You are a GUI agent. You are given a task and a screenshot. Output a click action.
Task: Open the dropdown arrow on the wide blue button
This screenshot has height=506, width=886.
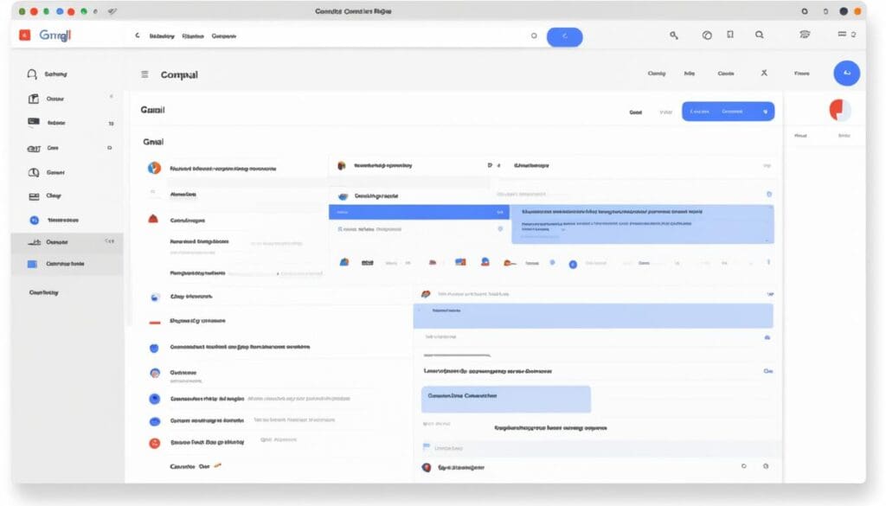(765, 112)
